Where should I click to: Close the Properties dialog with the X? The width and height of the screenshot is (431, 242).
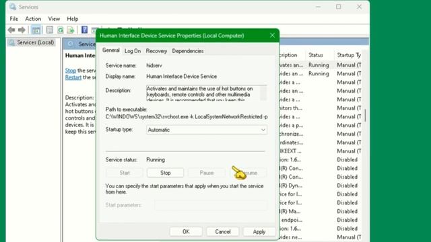tap(272, 36)
